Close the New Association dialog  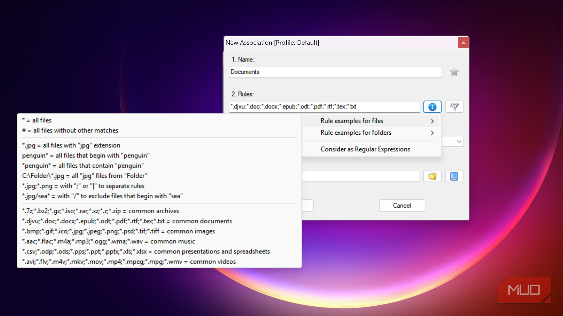pos(463,43)
